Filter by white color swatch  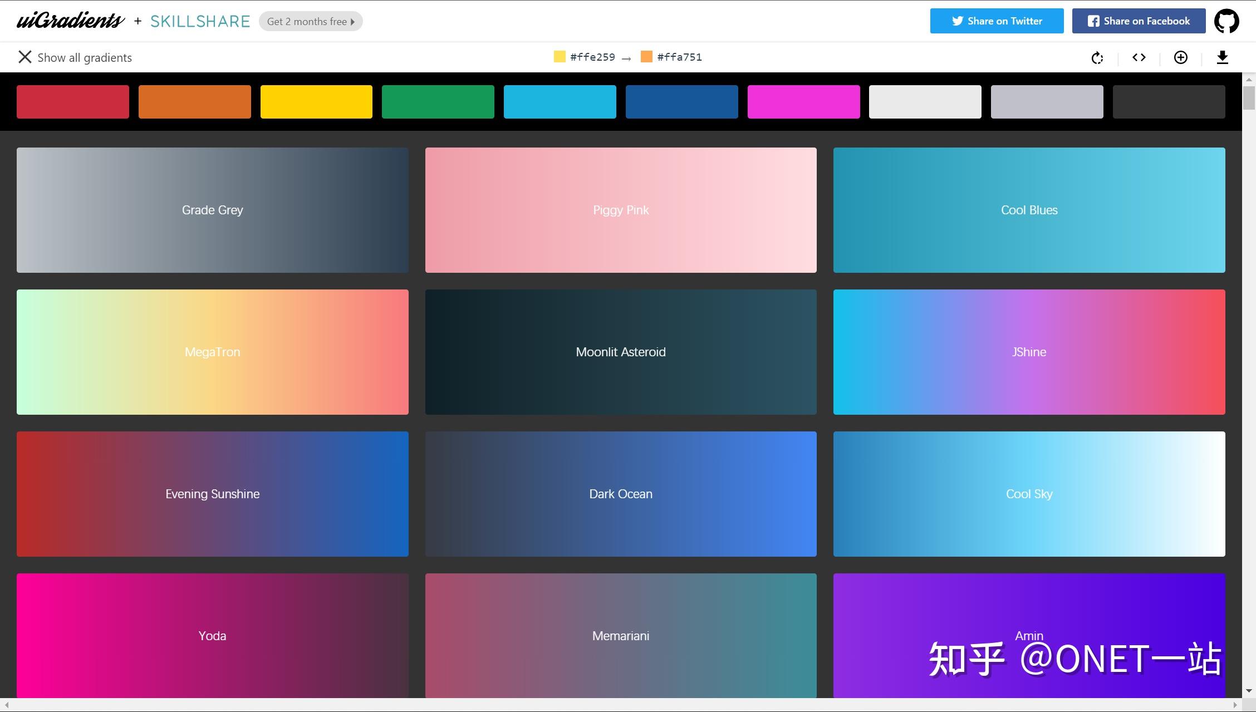[925, 102]
